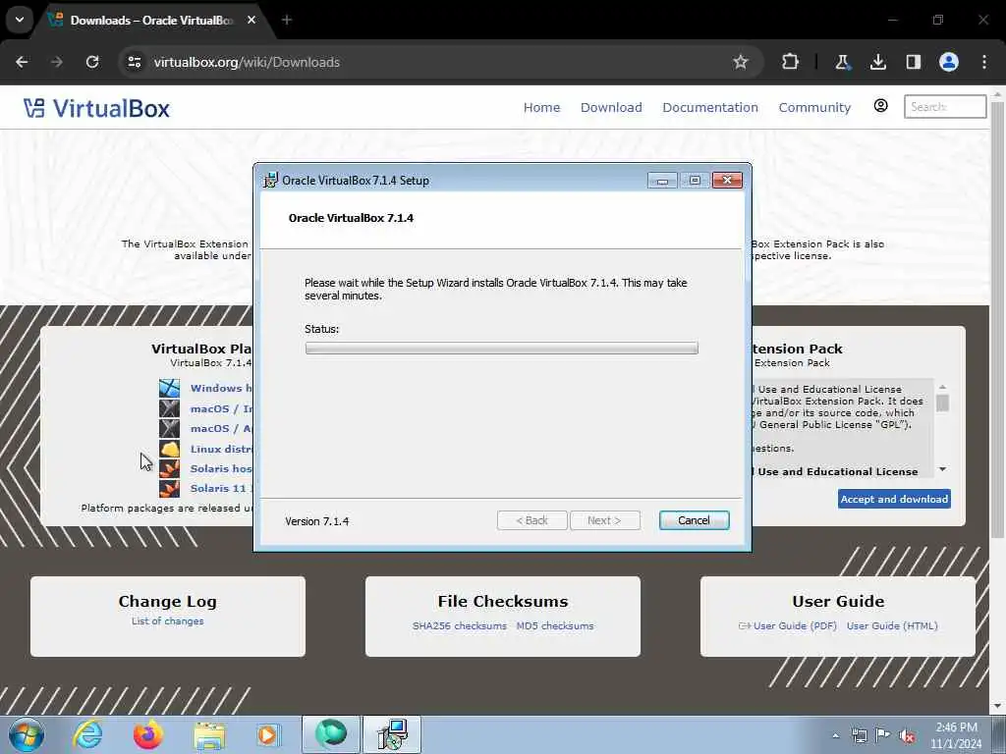
Task: Click the muted volume tray icon
Action: click(907, 736)
